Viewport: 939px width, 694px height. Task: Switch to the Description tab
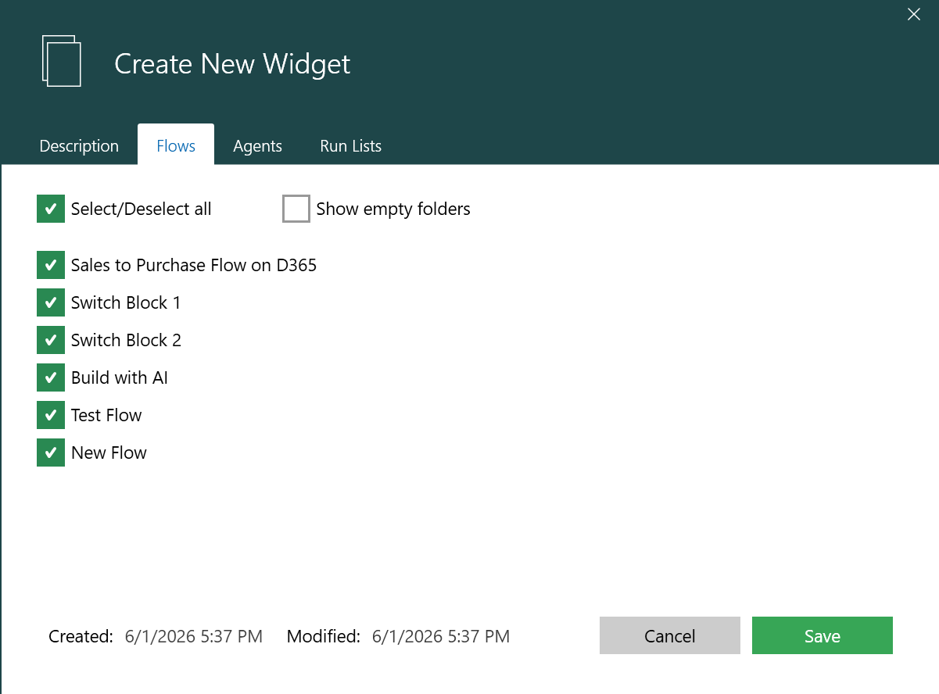click(x=79, y=145)
